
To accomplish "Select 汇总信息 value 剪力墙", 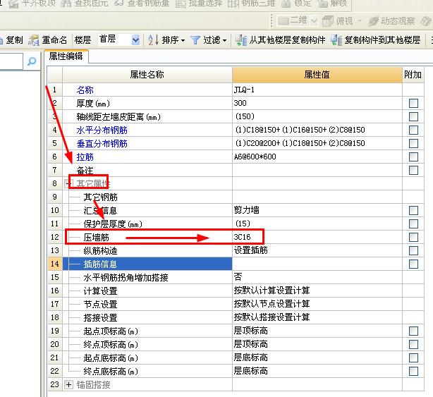I will pyautogui.click(x=317, y=210).
